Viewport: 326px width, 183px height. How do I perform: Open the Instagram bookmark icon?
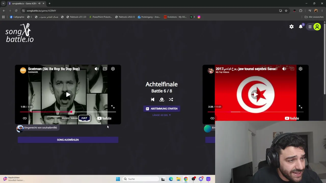(x=199, y=17)
